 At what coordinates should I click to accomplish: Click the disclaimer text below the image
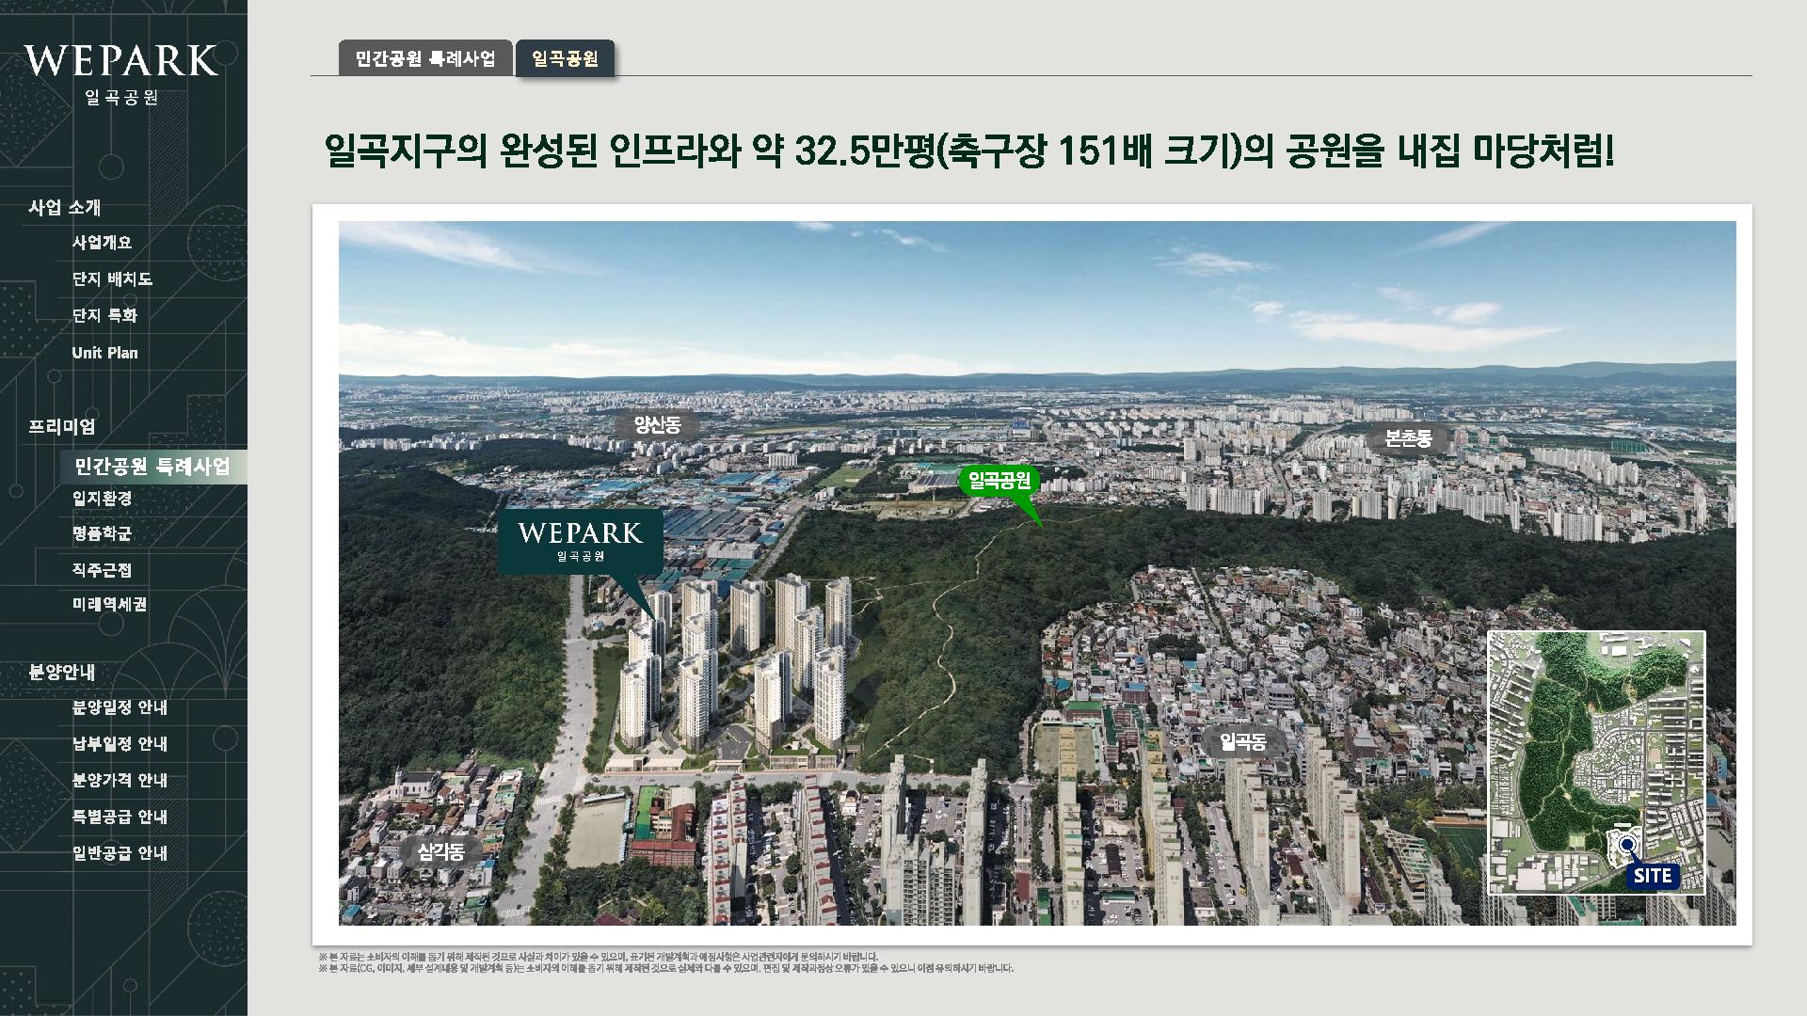(666, 962)
